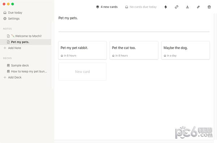Click the note icon beside Welcome to Mochi!

point(8,36)
